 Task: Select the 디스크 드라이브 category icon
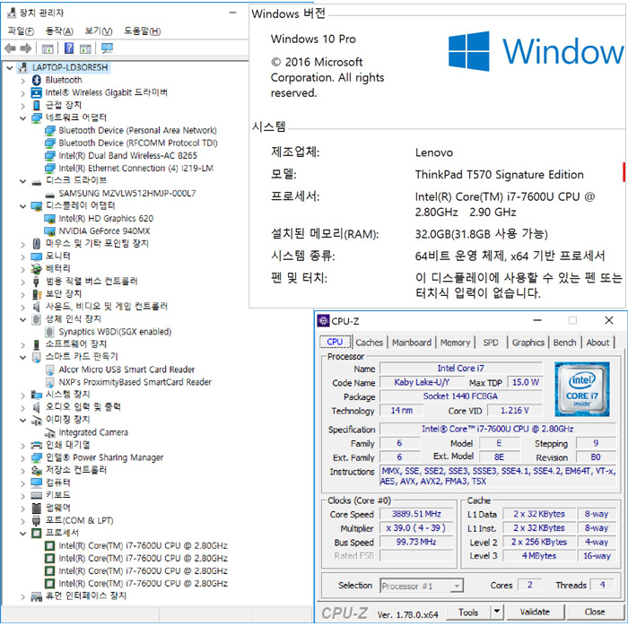point(37,182)
